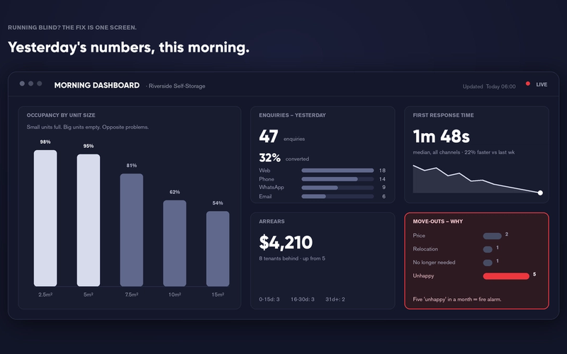Click the No longer needed move-out bar
This screenshot has height=354, width=567.
point(488,263)
